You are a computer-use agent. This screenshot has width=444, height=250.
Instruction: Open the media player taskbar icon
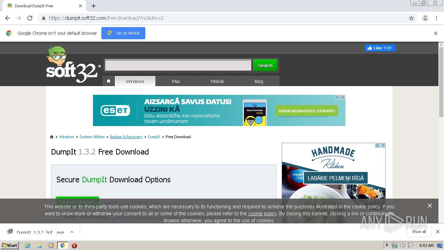(x=51, y=245)
